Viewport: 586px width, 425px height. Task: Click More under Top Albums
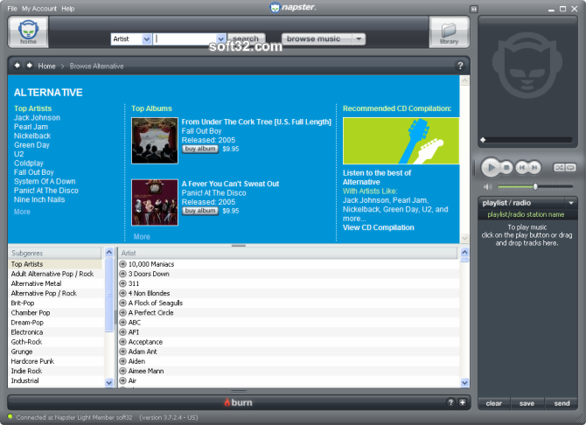pyautogui.click(x=142, y=237)
